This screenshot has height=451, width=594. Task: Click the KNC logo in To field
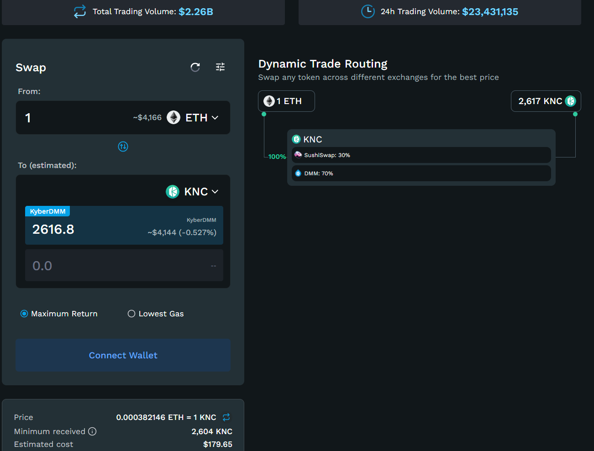173,191
